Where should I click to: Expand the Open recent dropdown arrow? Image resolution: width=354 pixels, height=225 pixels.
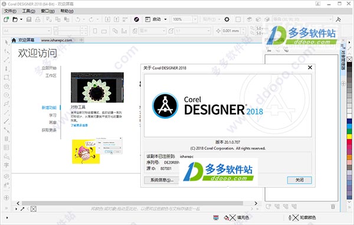pos(21,19)
